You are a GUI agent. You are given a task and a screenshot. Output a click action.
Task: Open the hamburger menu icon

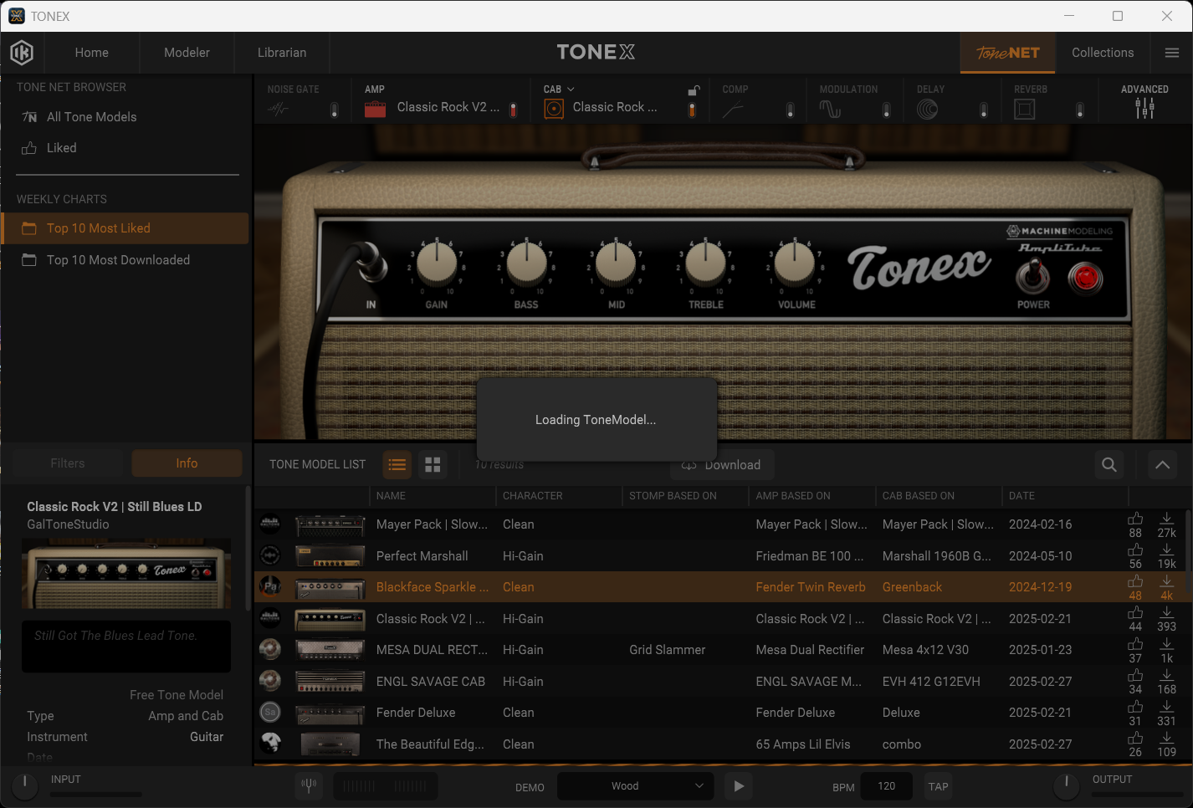click(1171, 53)
